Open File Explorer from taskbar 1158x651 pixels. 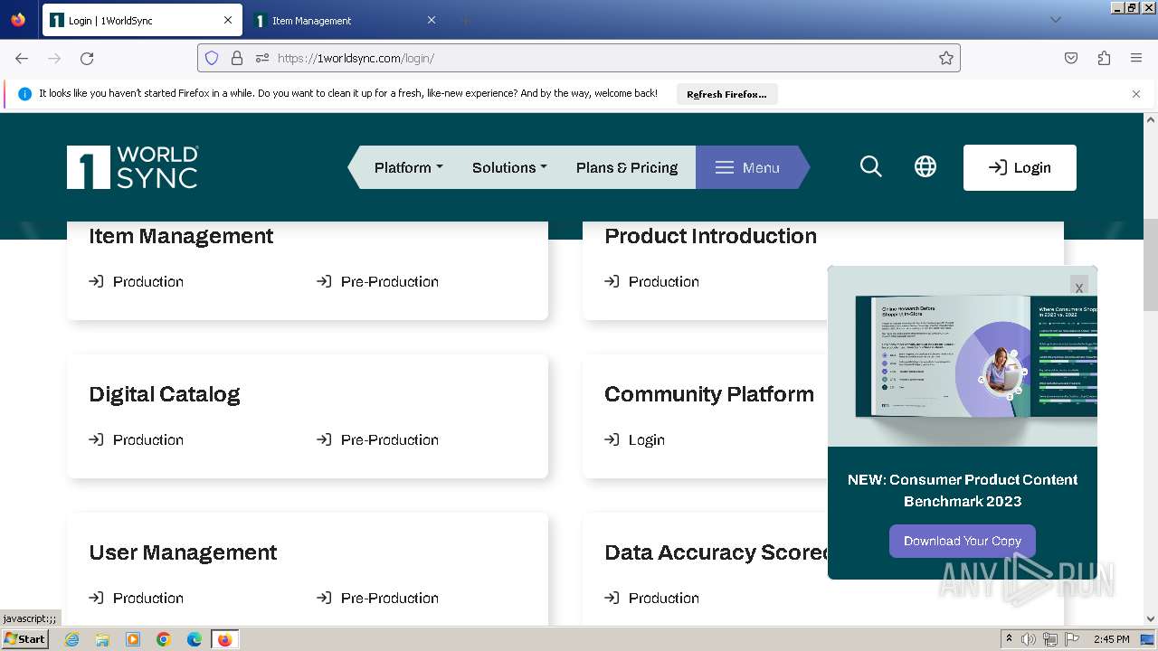tap(102, 639)
